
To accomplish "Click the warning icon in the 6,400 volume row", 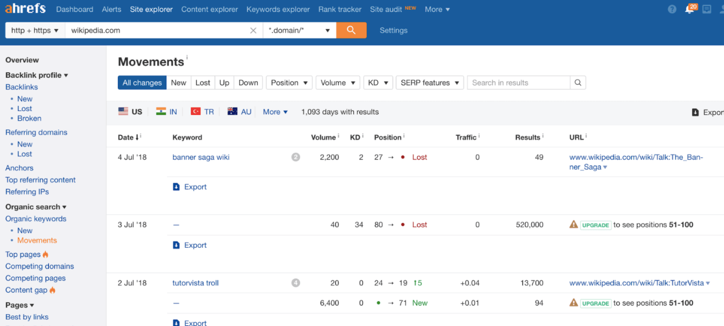I will point(573,303).
